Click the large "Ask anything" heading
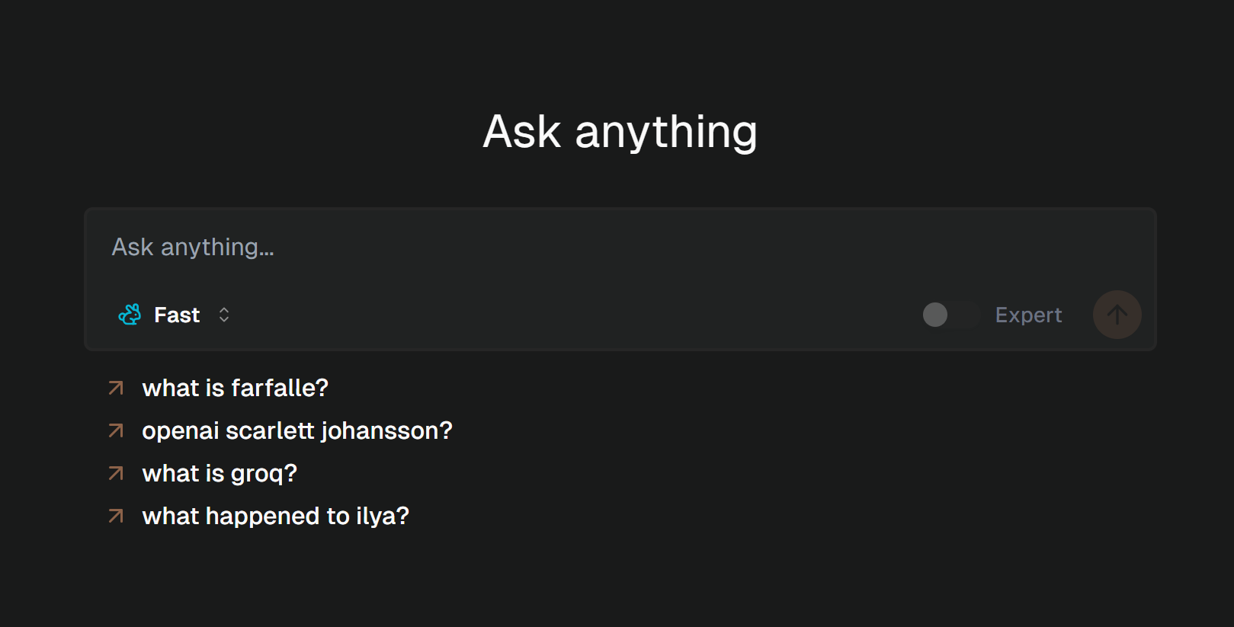Screen dimensions: 1234x627 click(620, 132)
